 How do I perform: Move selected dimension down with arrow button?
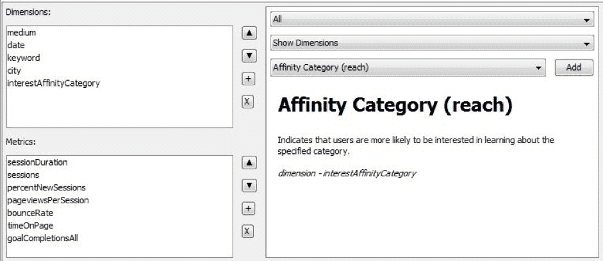point(251,56)
